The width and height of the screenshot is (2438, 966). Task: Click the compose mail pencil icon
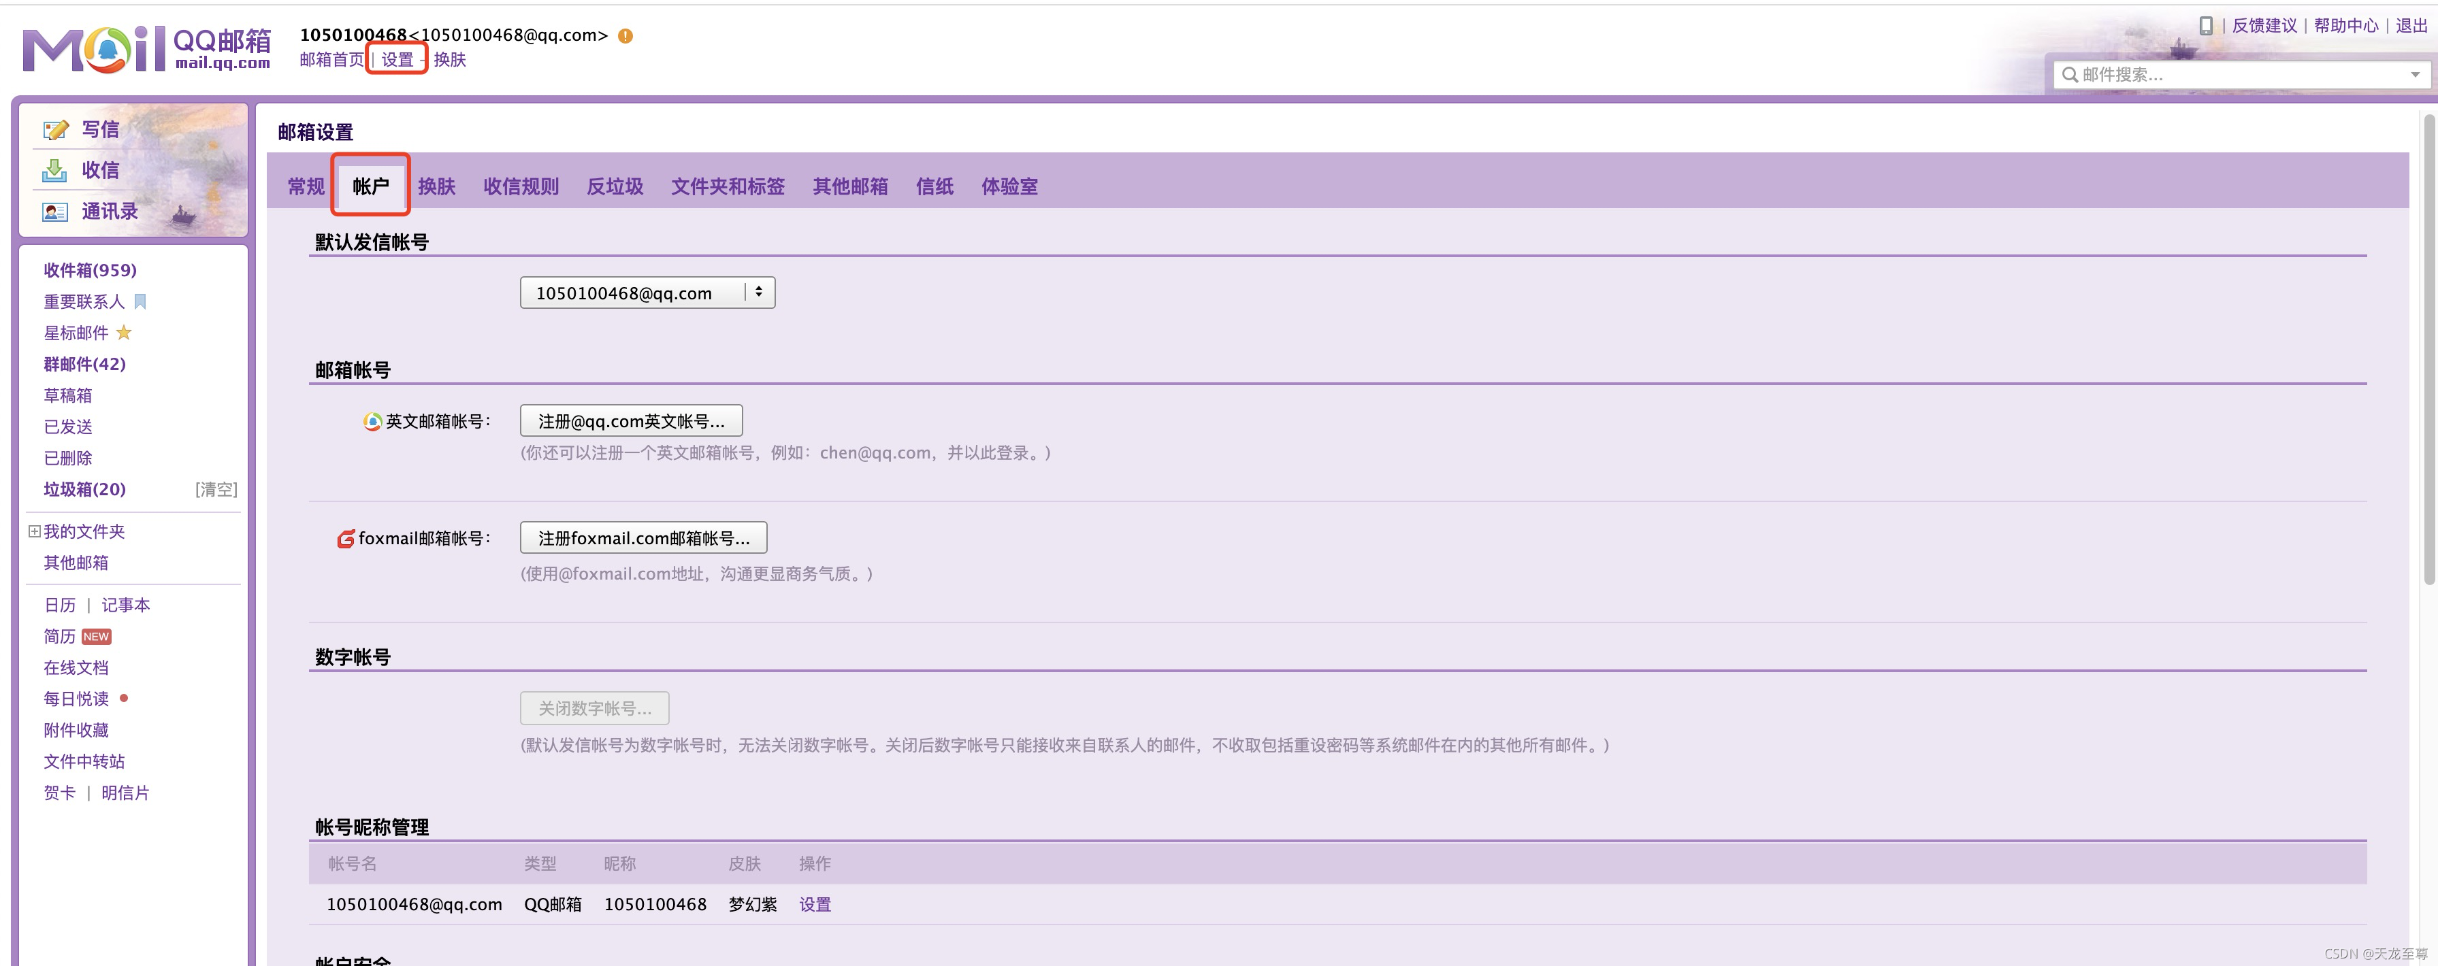56,130
